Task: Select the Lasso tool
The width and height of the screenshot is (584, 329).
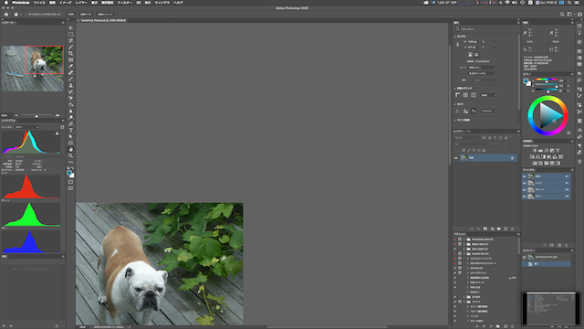Action: 71,40
